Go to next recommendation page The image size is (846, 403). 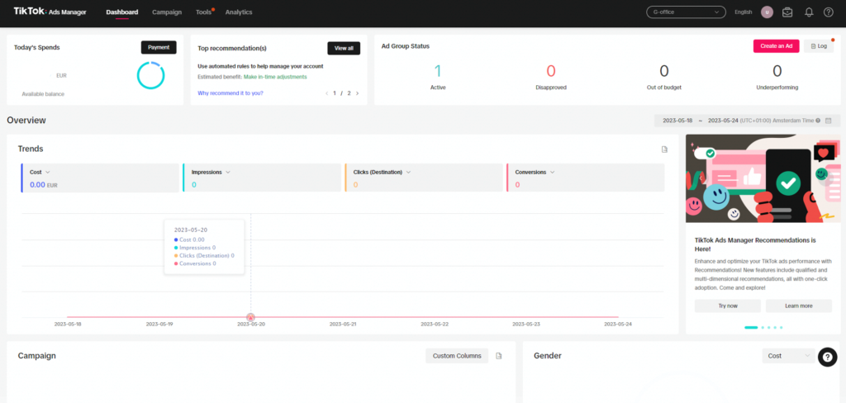click(357, 93)
